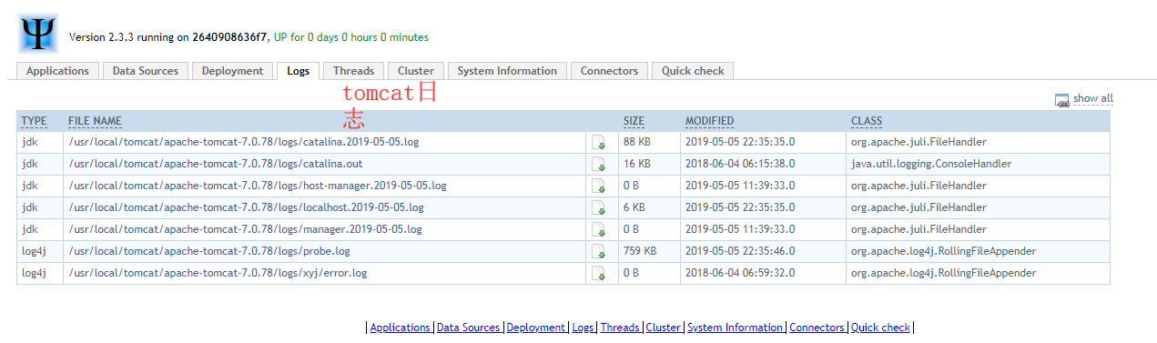This screenshot has height=343, width=1157.
Task: Sort by FILE NAME column header
Action: point(95,121)
